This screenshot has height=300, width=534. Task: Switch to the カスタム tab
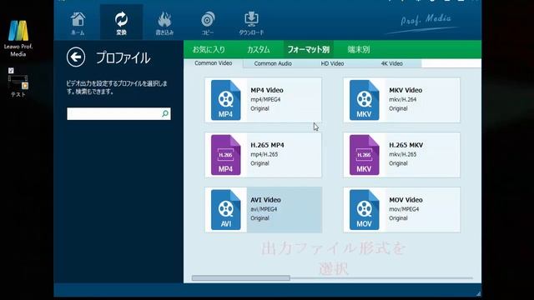pos(258,50)
